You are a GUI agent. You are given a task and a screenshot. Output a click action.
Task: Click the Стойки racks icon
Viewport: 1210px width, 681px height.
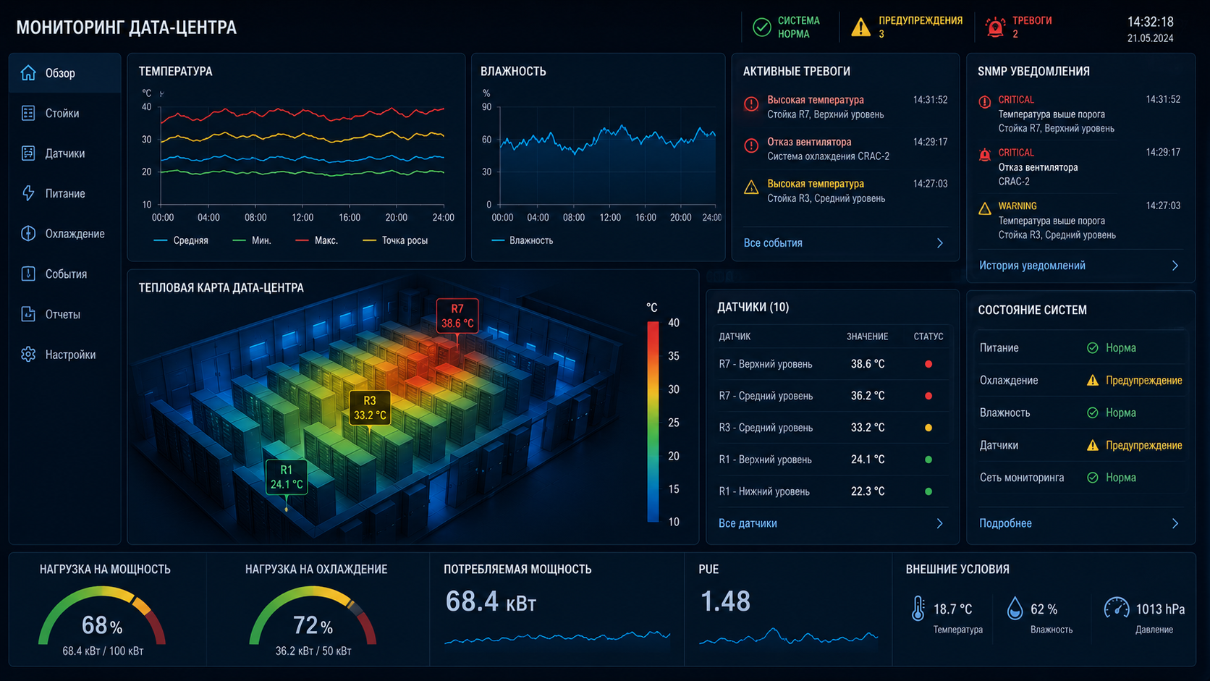28,113
